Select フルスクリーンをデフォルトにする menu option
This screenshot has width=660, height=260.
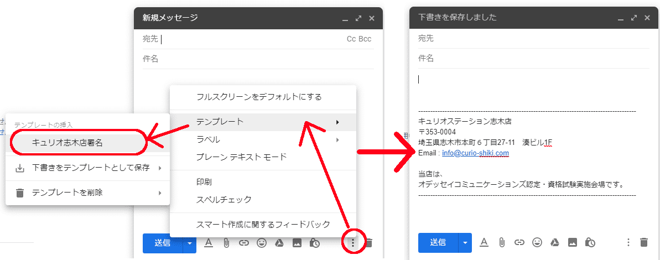click(x=263, y=97)
